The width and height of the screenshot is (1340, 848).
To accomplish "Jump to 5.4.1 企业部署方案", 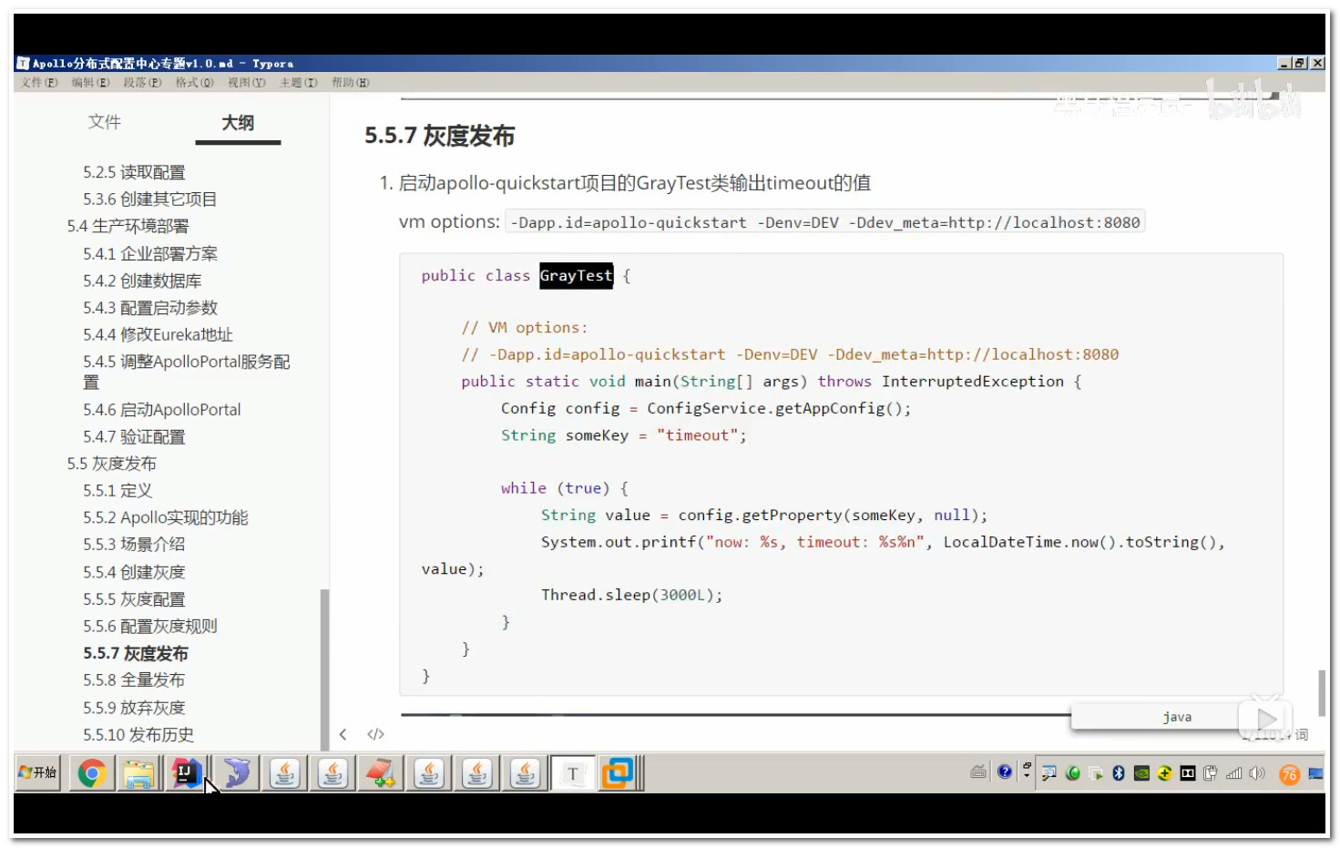I will [x=150, y=253].
